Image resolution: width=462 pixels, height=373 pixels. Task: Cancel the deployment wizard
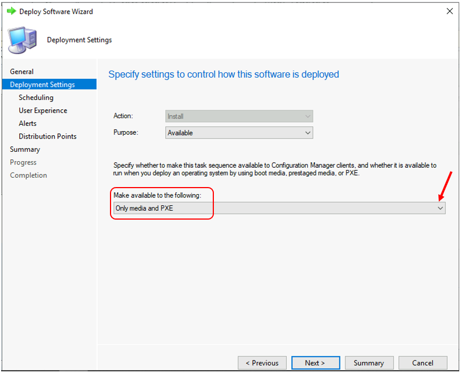tap(423, 363)
